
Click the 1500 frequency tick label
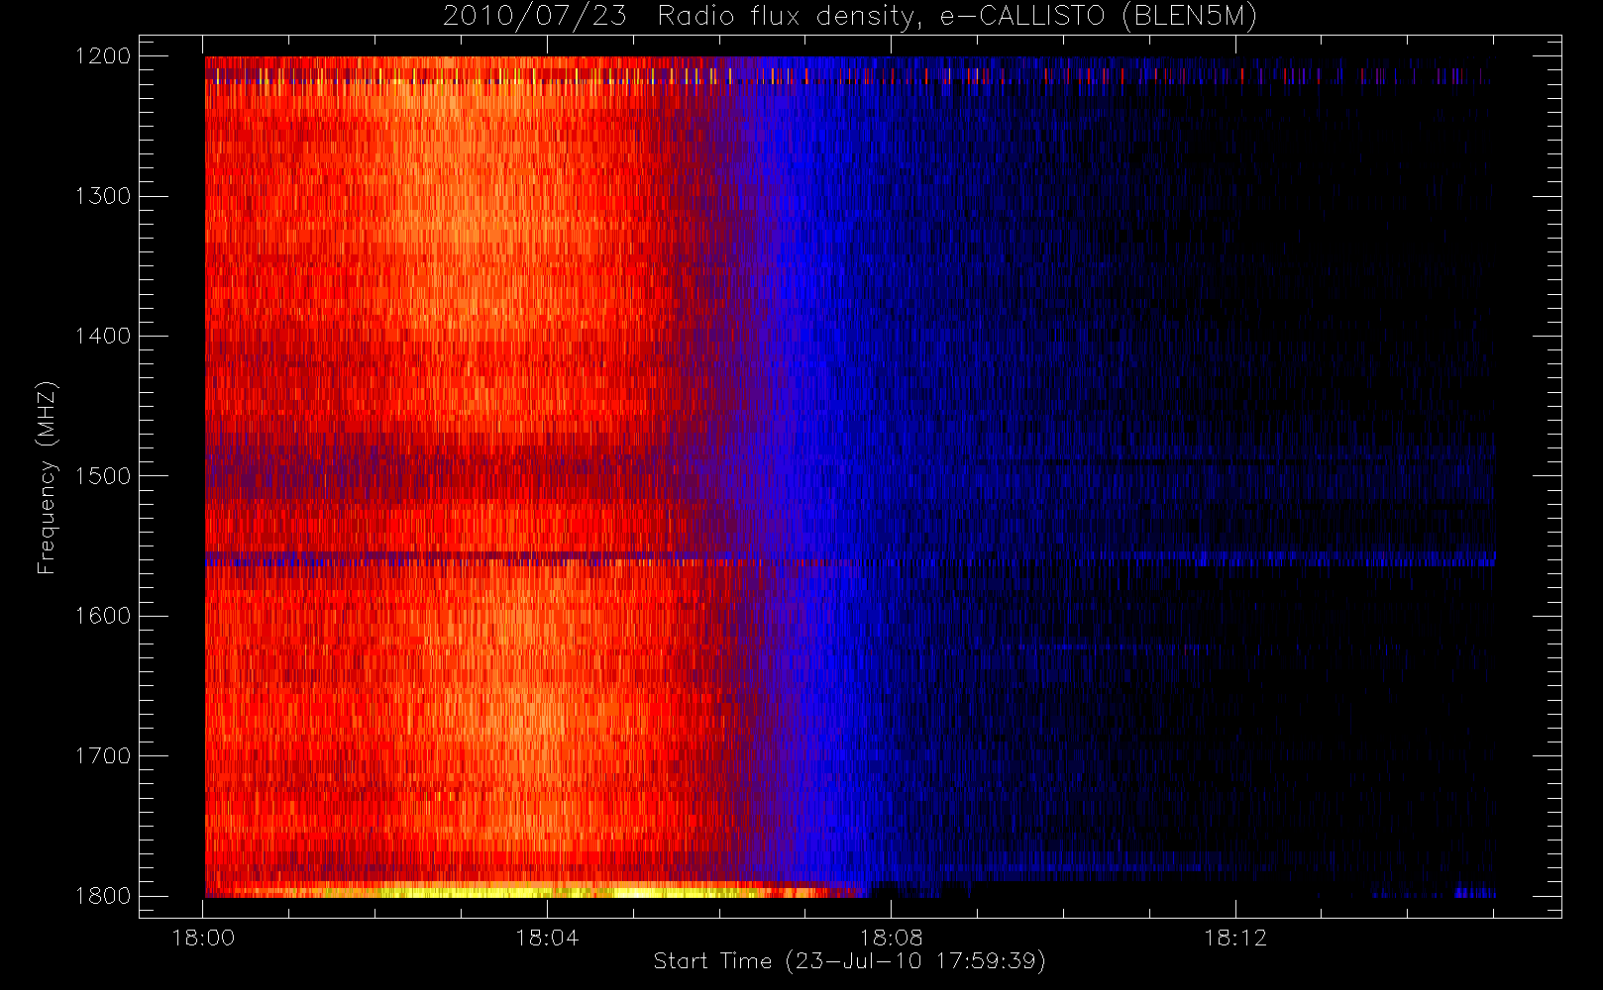click(103, 476)
